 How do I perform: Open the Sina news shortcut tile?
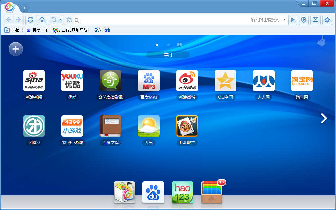[x=34, y=81]
